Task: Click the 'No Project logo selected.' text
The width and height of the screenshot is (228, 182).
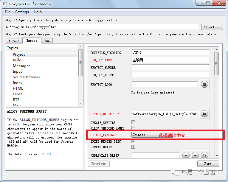Action: pos(153,93)
